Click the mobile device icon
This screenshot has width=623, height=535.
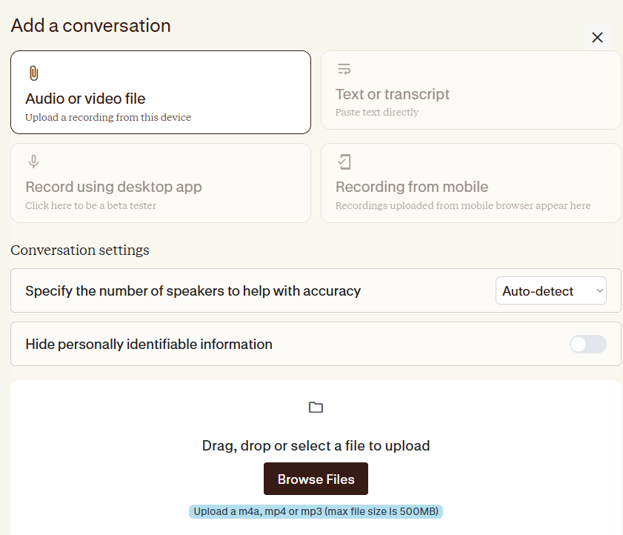point(344,162)
